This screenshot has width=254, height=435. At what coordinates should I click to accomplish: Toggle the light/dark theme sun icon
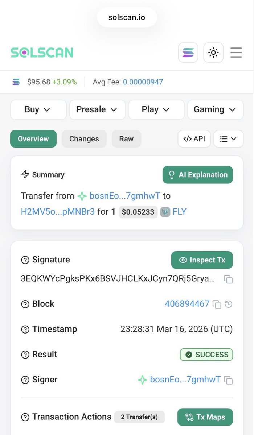pyautogui.click(x=213, y=53)
